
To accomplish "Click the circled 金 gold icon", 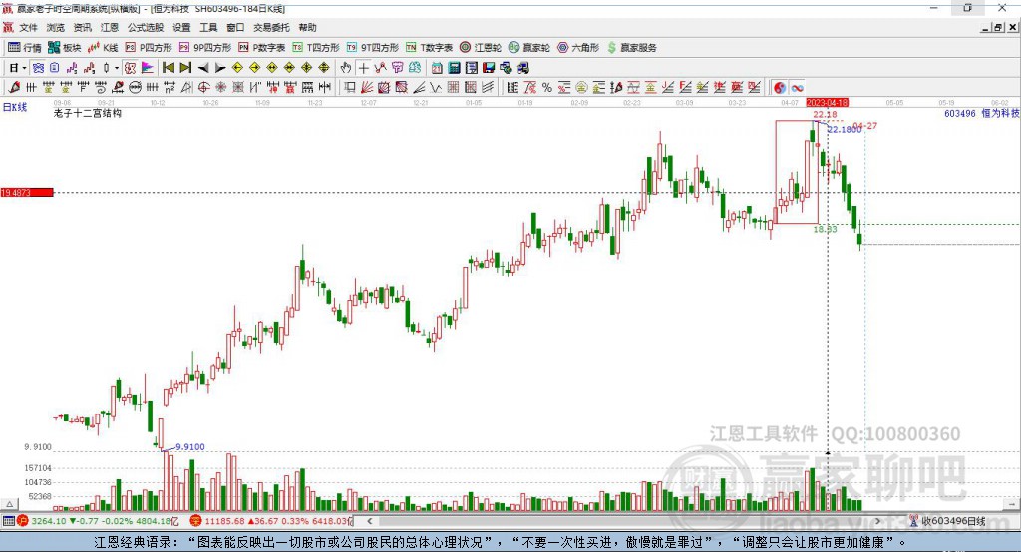I will (581, 88).
